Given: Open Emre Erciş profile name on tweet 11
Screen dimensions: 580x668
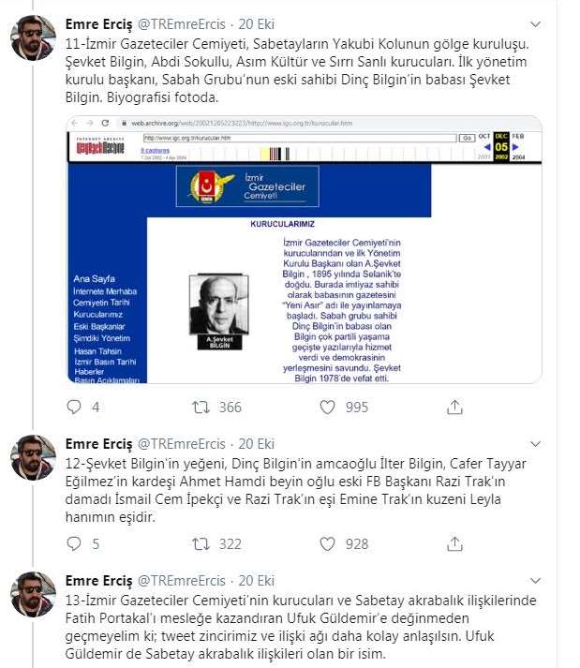Looking at the screenshot, I should pyautogui.click(x=99, y=24).
